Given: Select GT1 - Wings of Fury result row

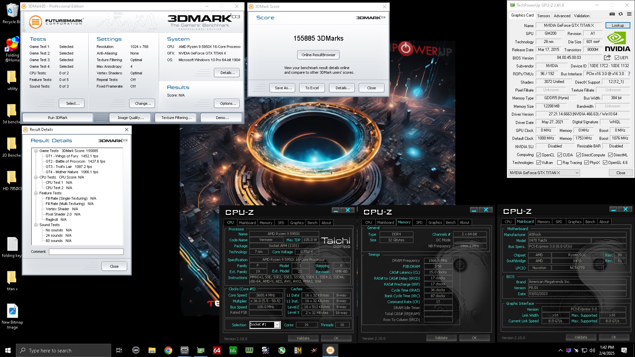Looking at the screenshot, I should (72, 156).
